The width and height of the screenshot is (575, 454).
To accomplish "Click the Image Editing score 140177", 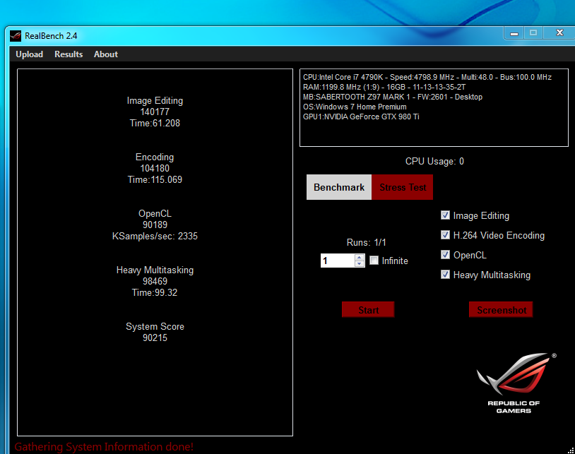I will click(x=155, y=112).
